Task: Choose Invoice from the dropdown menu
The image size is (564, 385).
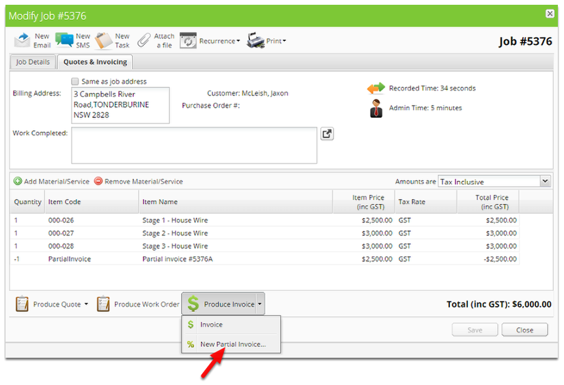Action: [x=231, y=324]
